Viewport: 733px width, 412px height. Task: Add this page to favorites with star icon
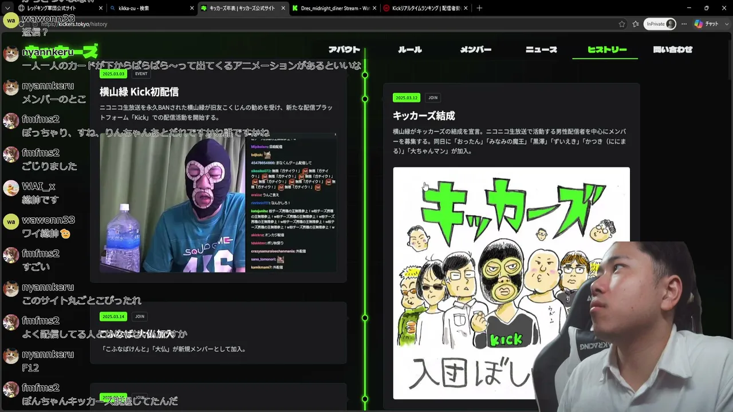click(622, 24)
